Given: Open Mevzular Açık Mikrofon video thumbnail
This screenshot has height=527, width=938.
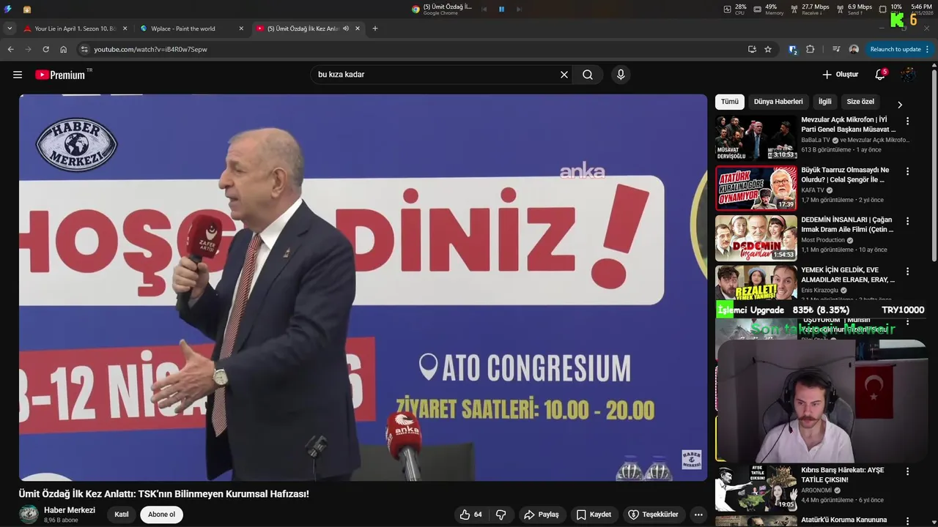Looking at the screenshot, I should pos(756,138).
